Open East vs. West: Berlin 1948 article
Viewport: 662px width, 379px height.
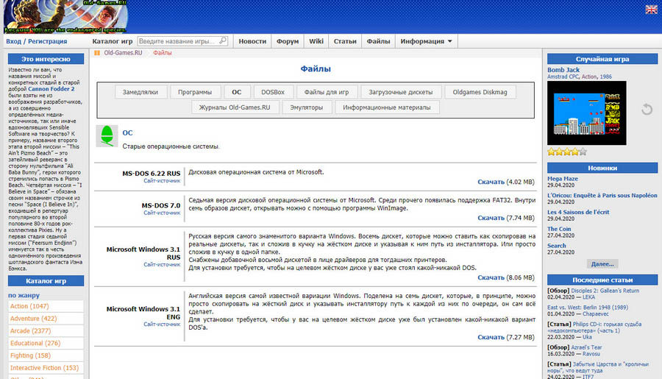click(587, 308)
